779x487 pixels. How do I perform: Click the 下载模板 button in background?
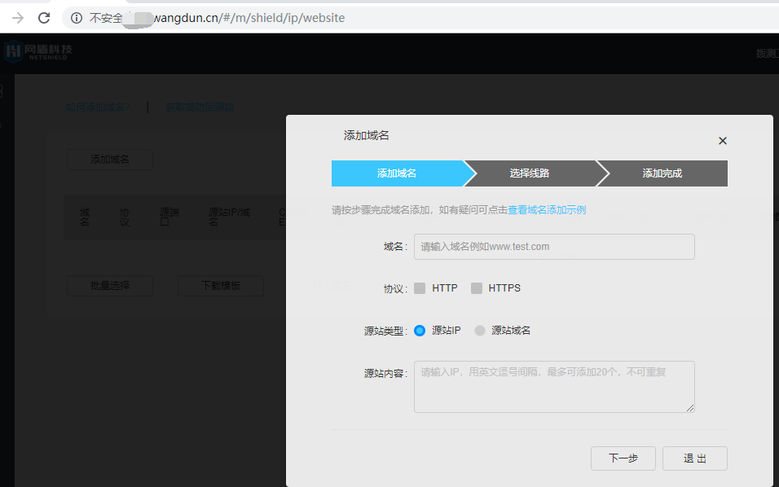(220, 286)
